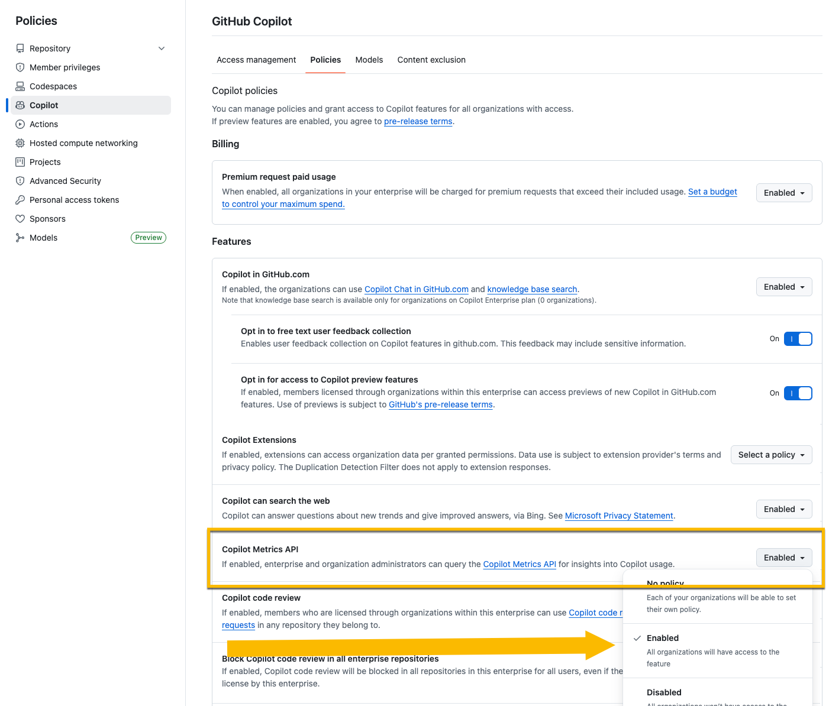Open Copilot Extensions Select a policy dropdown
The image size is (829, 706).
click(x=771, y=455)
